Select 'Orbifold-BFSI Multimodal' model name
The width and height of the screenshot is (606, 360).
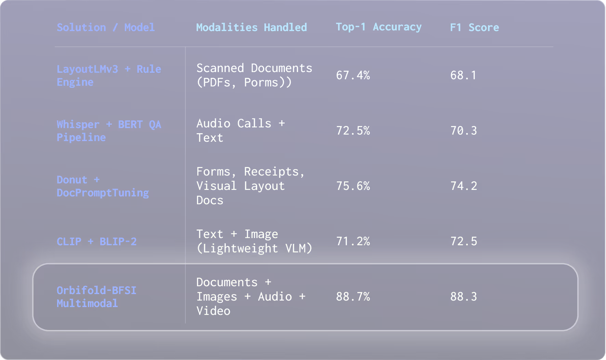96,297
